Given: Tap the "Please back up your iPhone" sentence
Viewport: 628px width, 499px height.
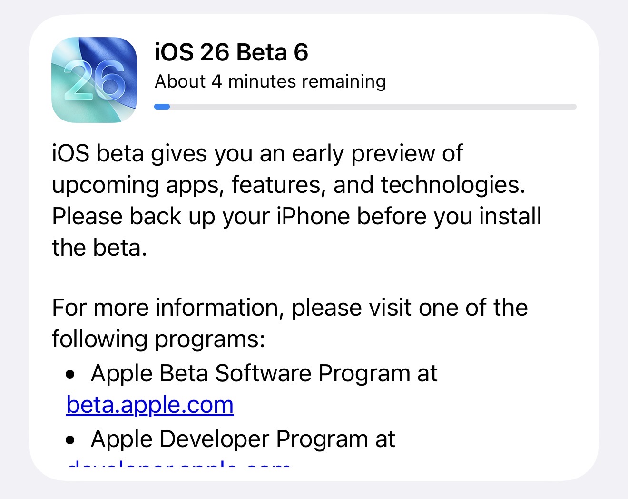Looking at the screenshot, I should 296,216.
